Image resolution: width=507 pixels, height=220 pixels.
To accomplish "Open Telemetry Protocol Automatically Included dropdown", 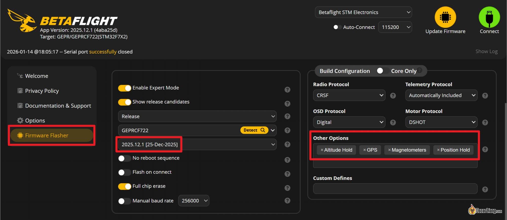I will pos(441,95).
